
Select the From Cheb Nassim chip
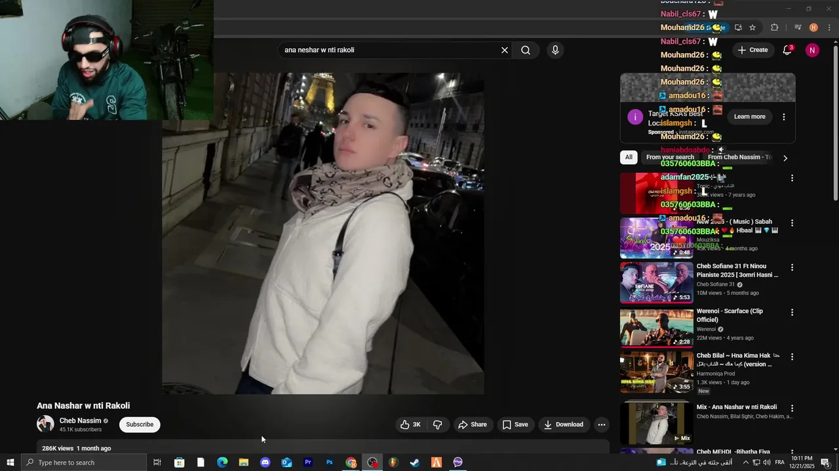click(738, 157)
